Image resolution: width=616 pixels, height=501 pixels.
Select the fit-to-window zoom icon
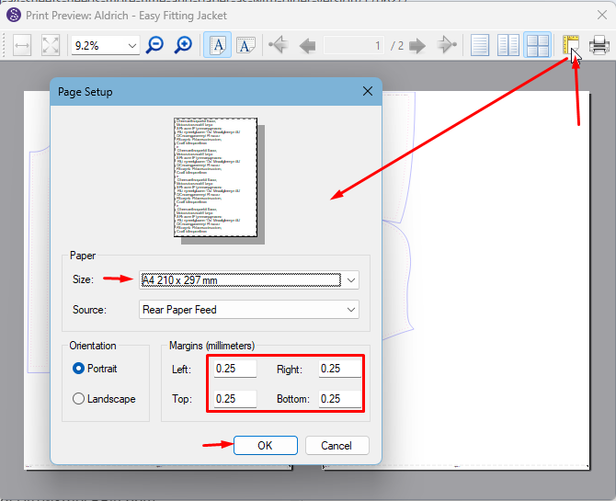(51, 45)
